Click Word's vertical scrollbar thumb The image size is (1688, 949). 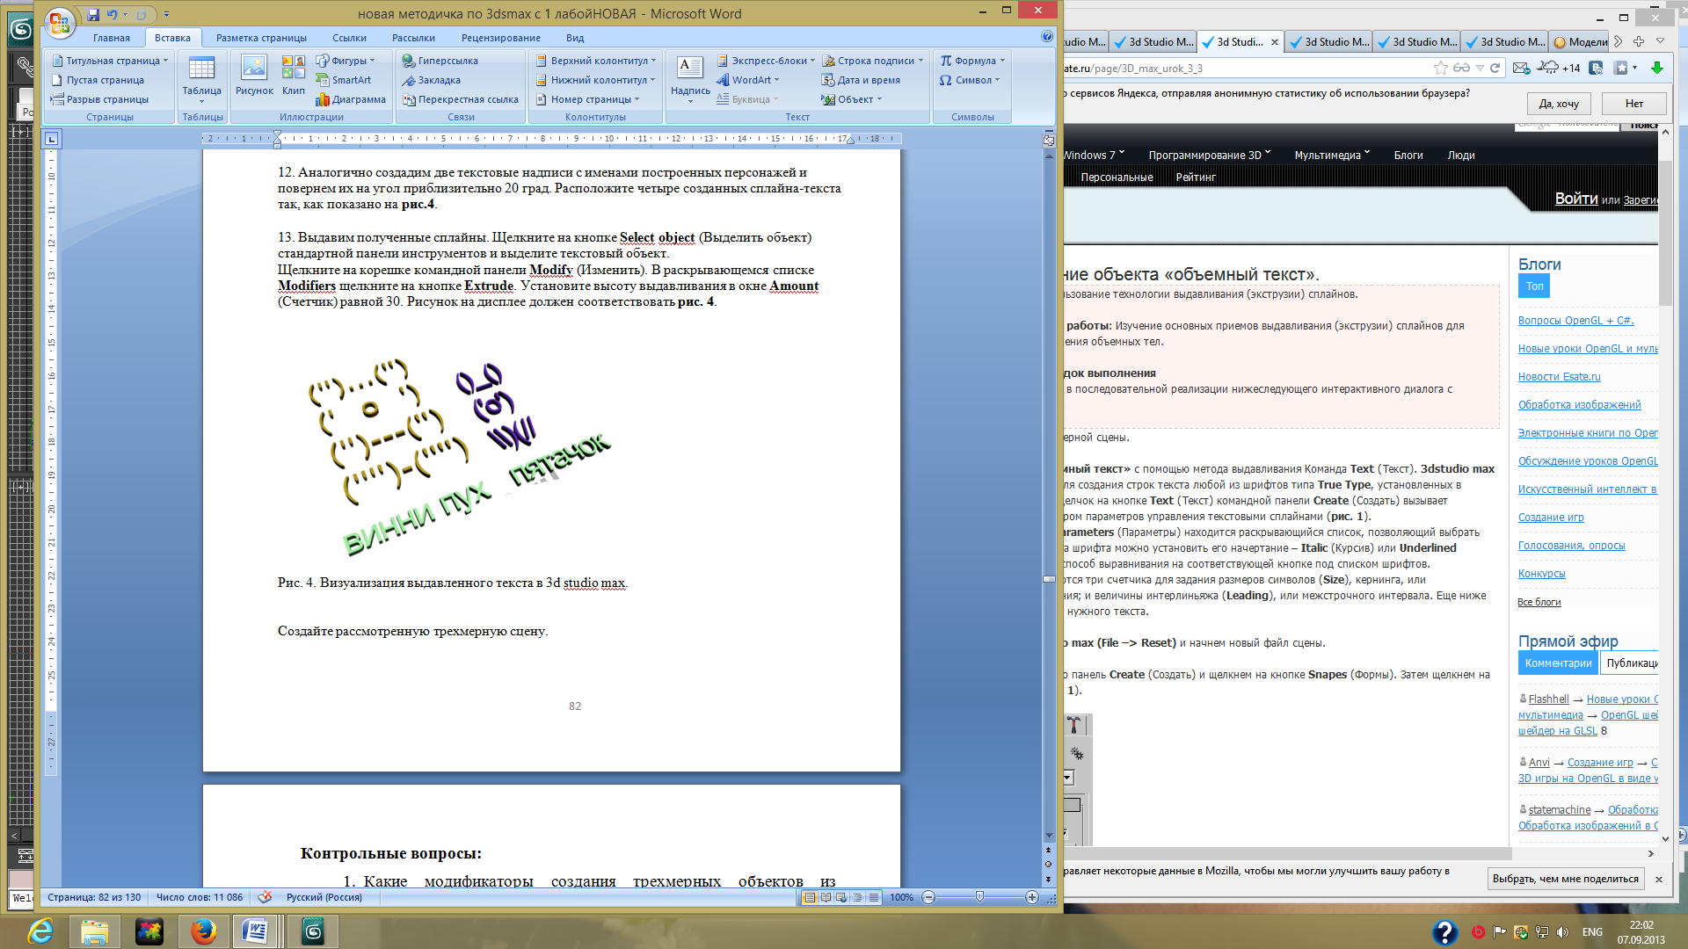pos(1048,579)
